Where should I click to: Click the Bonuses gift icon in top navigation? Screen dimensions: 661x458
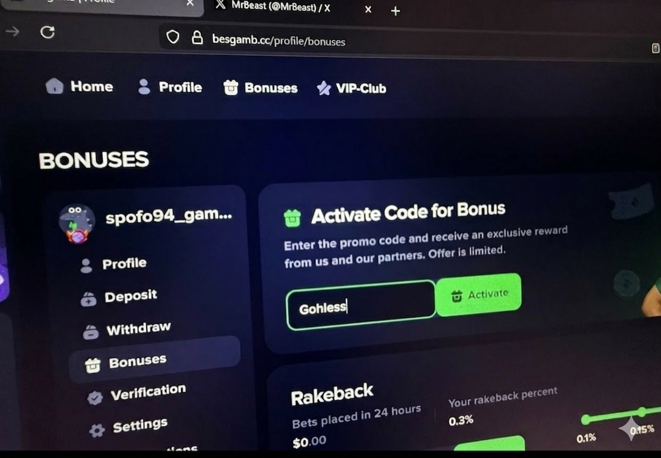231,88
